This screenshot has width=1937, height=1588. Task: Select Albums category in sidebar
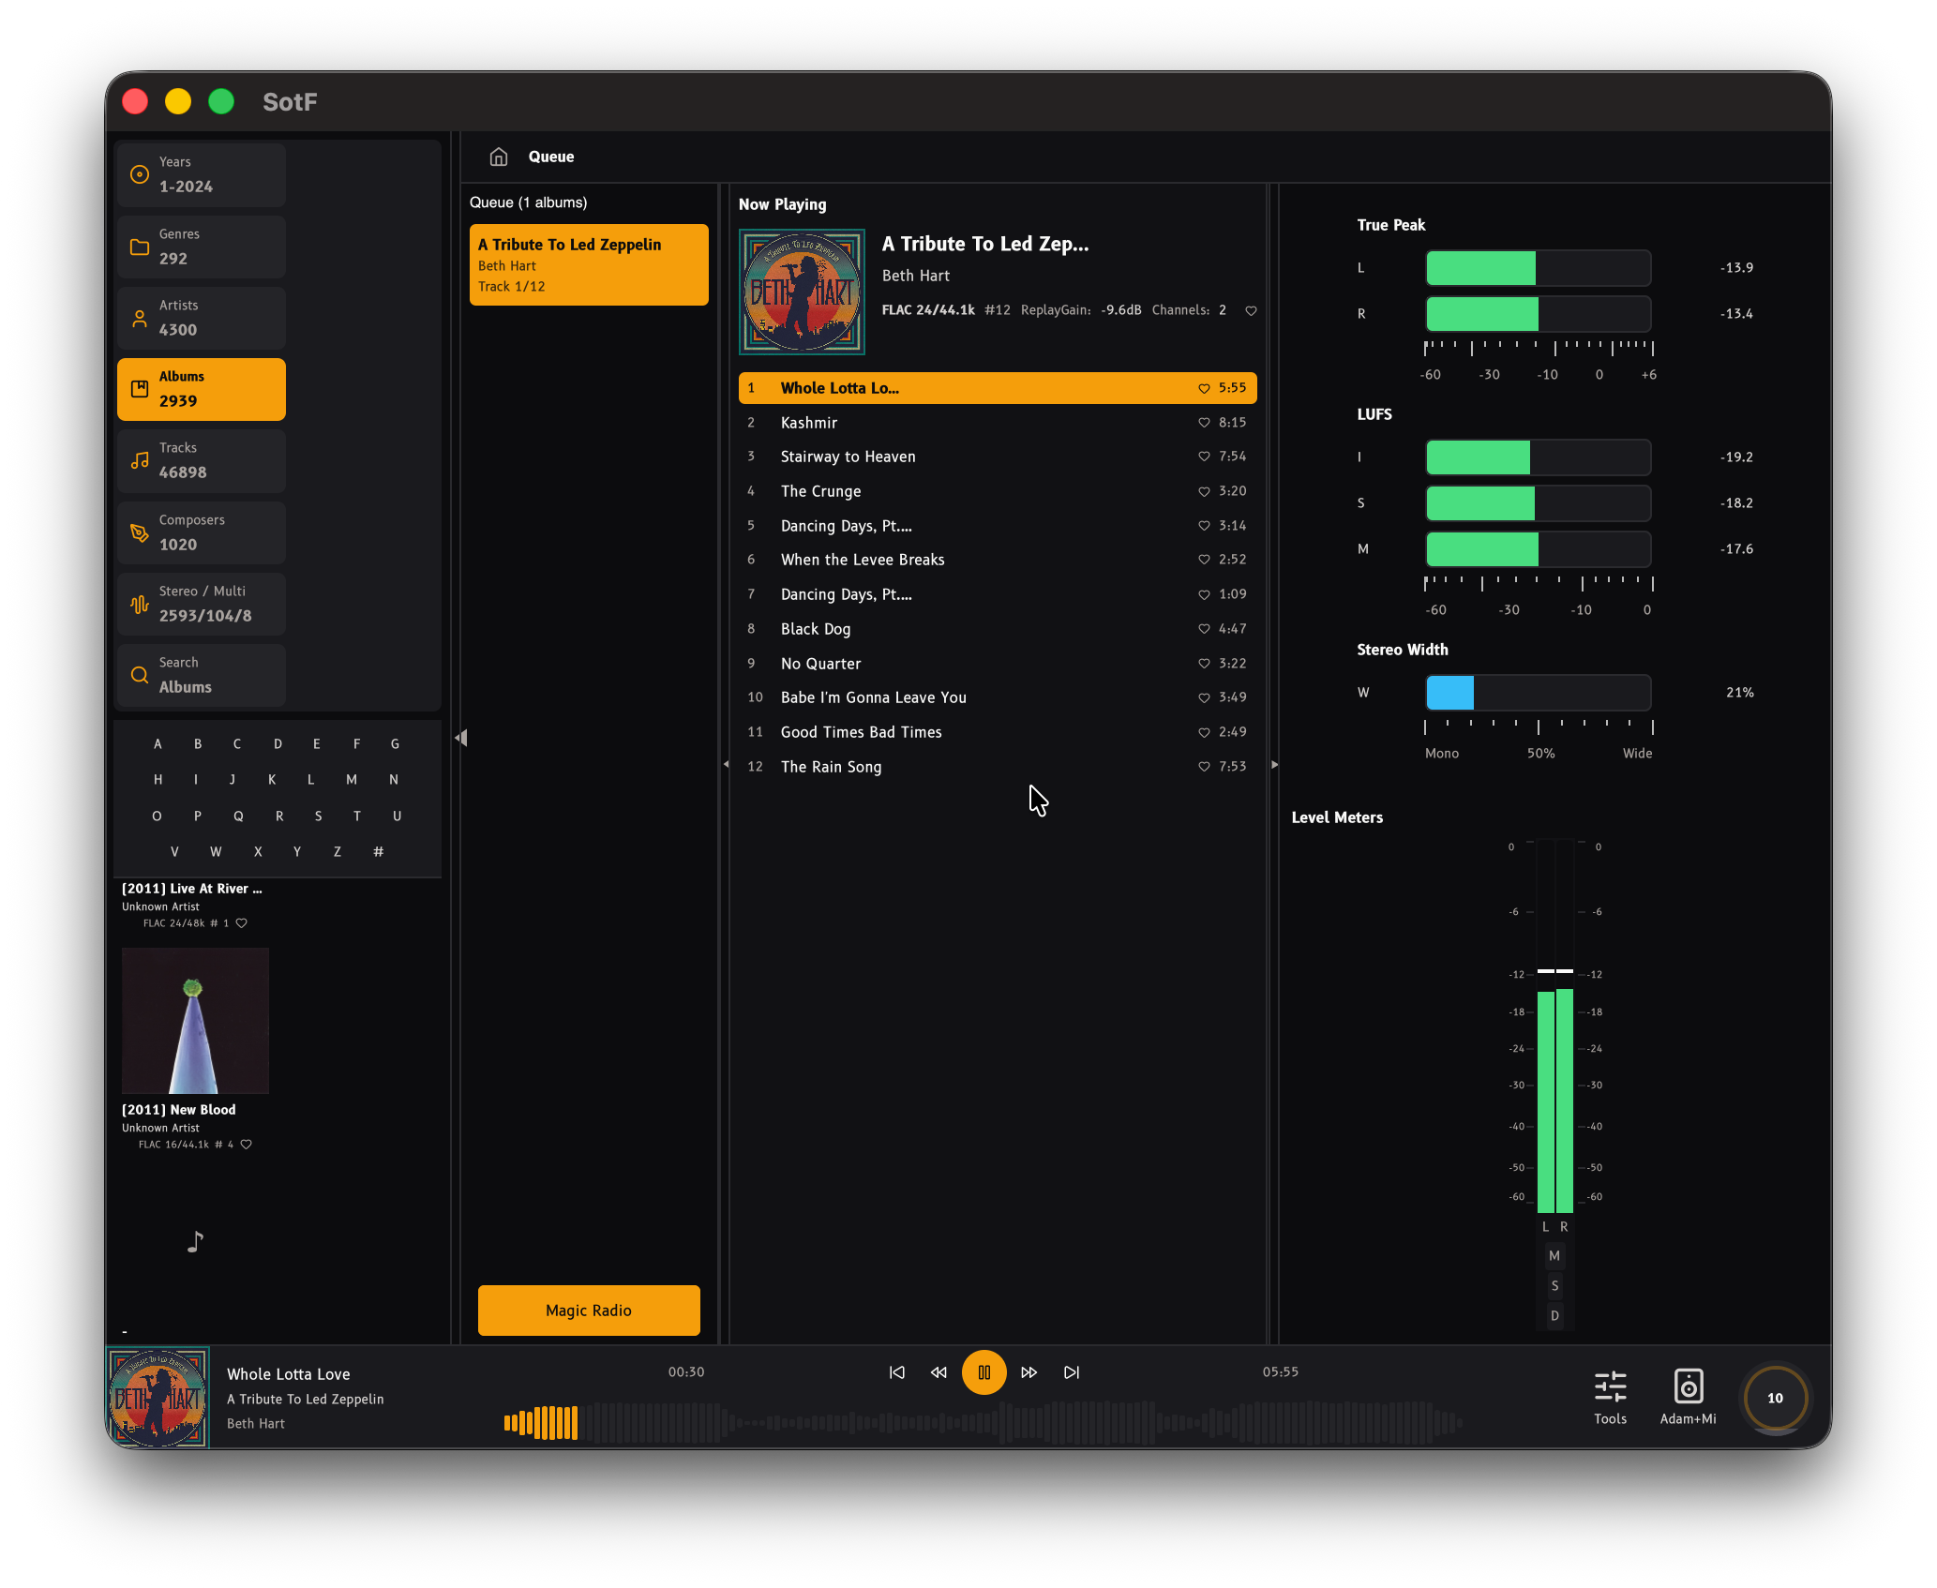[x=202, y=389]
